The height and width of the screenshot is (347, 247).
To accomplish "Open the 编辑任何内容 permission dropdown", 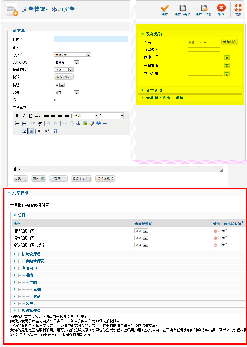I will pos(141,238).
